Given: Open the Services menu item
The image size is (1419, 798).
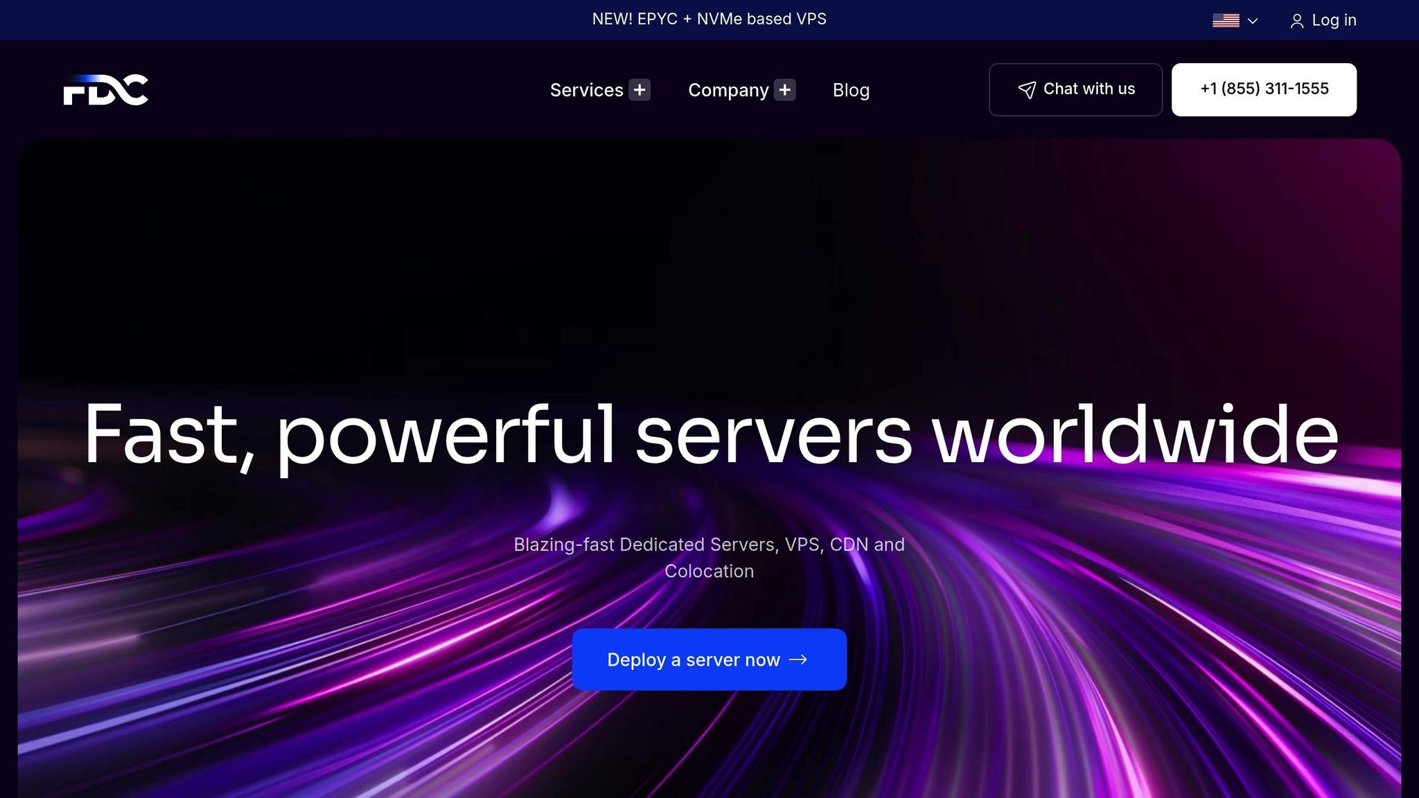Looking at the screenshot, I should [x=586, y=90].
